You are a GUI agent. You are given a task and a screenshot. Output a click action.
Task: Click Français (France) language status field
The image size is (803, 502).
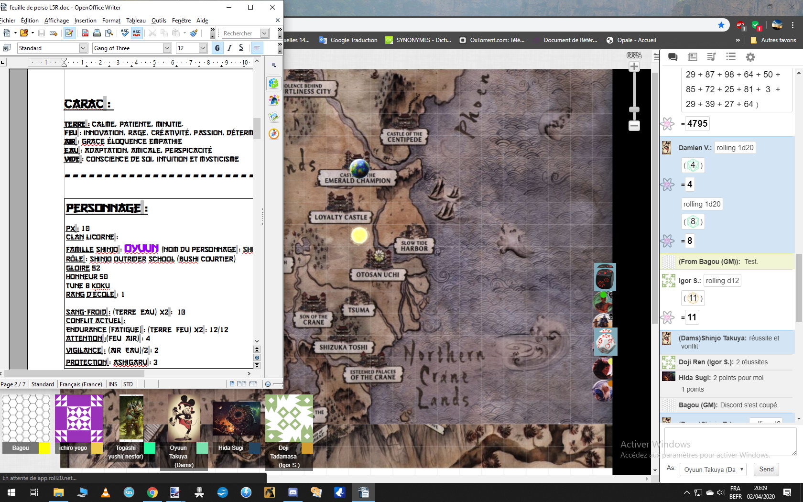(81, 384)
